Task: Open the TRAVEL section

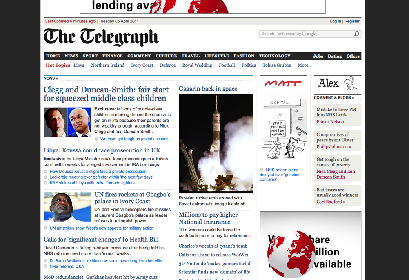Action: (x=190, y=56)
